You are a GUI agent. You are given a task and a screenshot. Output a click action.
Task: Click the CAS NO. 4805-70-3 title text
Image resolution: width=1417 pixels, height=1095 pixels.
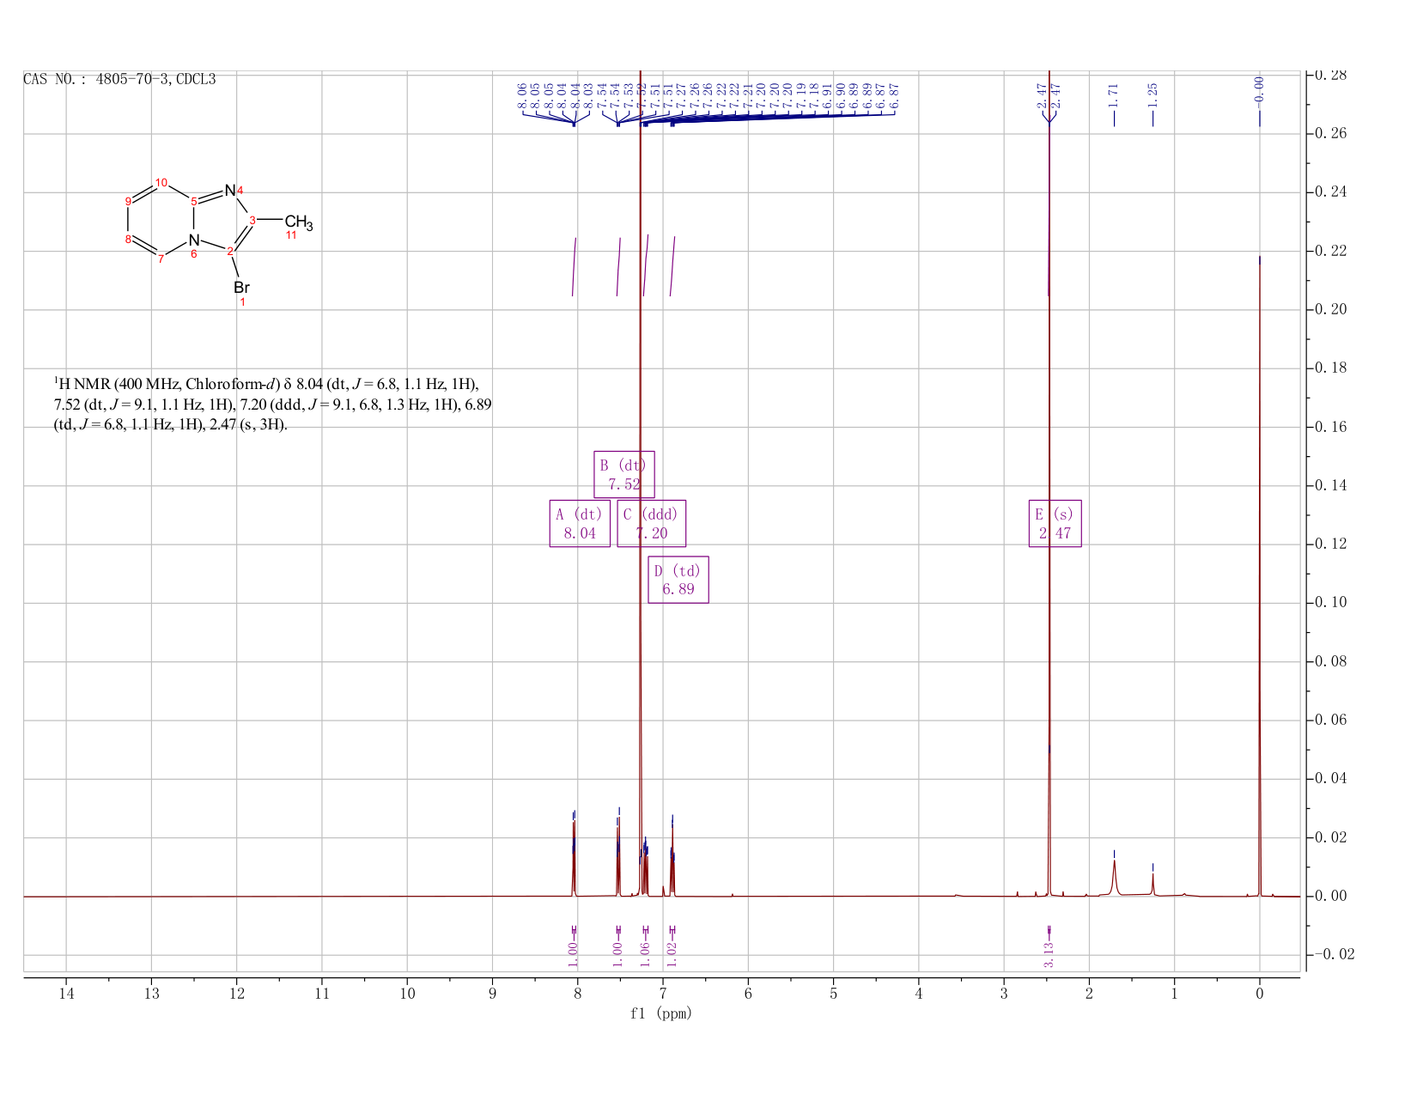click(119, 80)
